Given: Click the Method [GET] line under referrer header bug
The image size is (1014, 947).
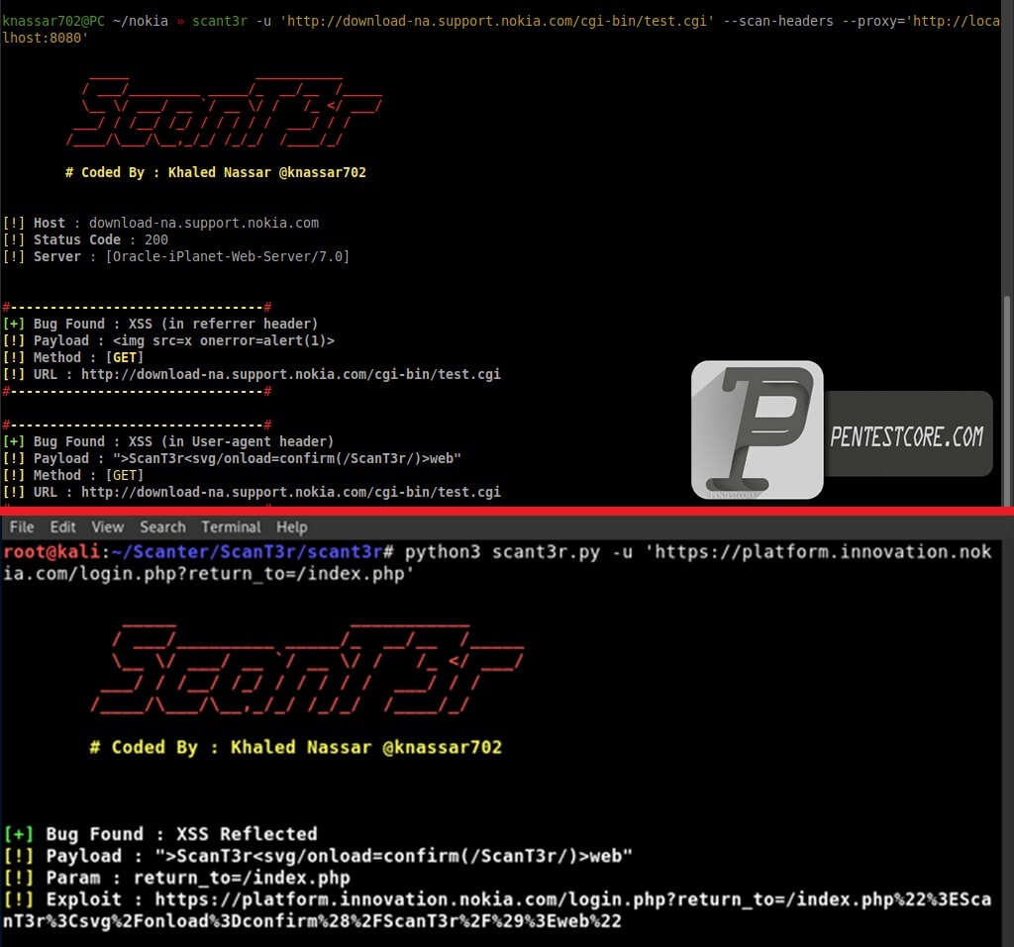Looking at the screenshot, I should (x=73, y=357).
